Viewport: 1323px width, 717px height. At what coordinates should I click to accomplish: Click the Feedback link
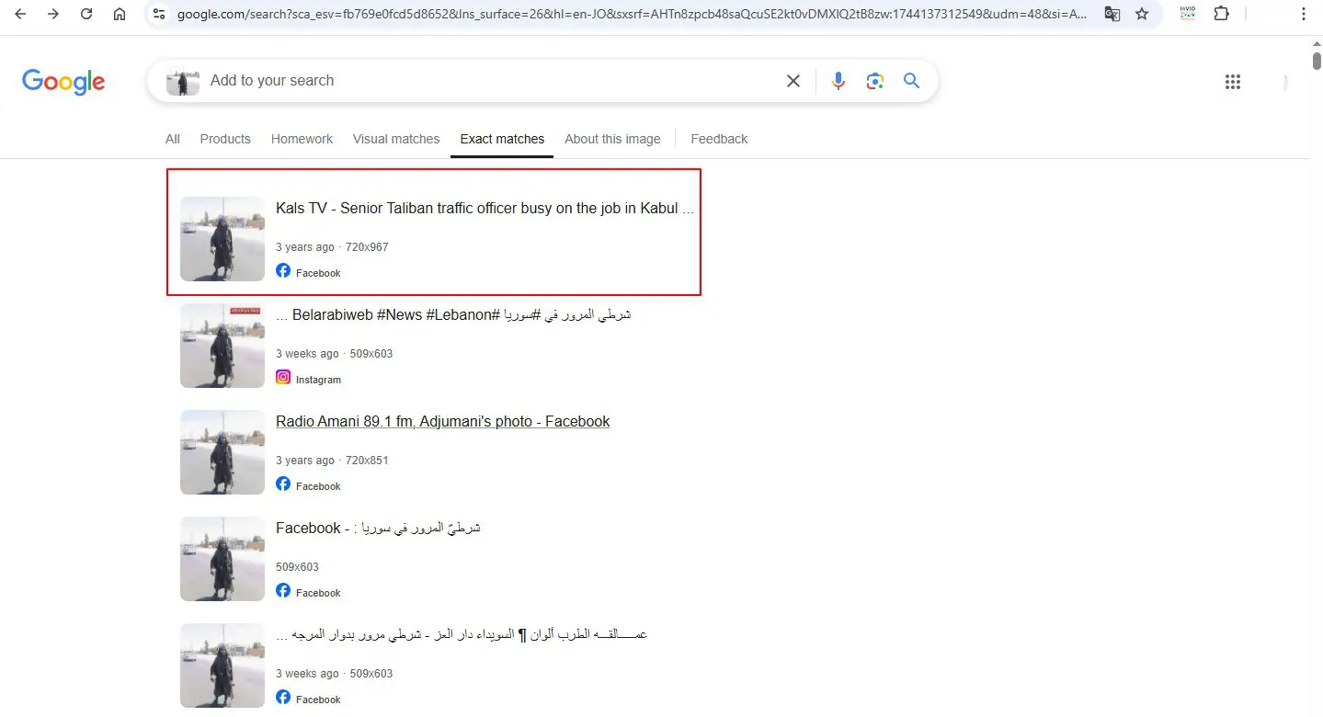coord(719,139)
